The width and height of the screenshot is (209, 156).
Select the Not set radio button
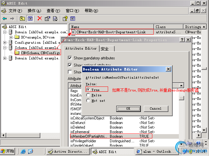coord(88,101)
